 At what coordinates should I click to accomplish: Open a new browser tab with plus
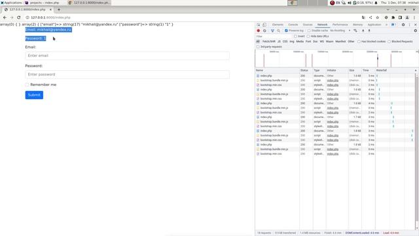point(59,10)
